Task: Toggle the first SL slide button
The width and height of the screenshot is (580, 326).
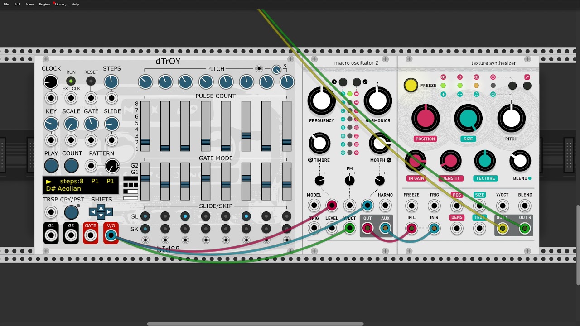Action: click(145, 216)
